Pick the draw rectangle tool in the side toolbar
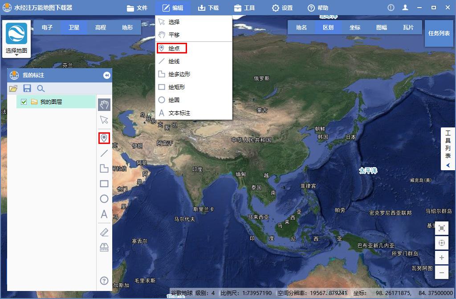The image size is (456, 299). coord(104,184)
